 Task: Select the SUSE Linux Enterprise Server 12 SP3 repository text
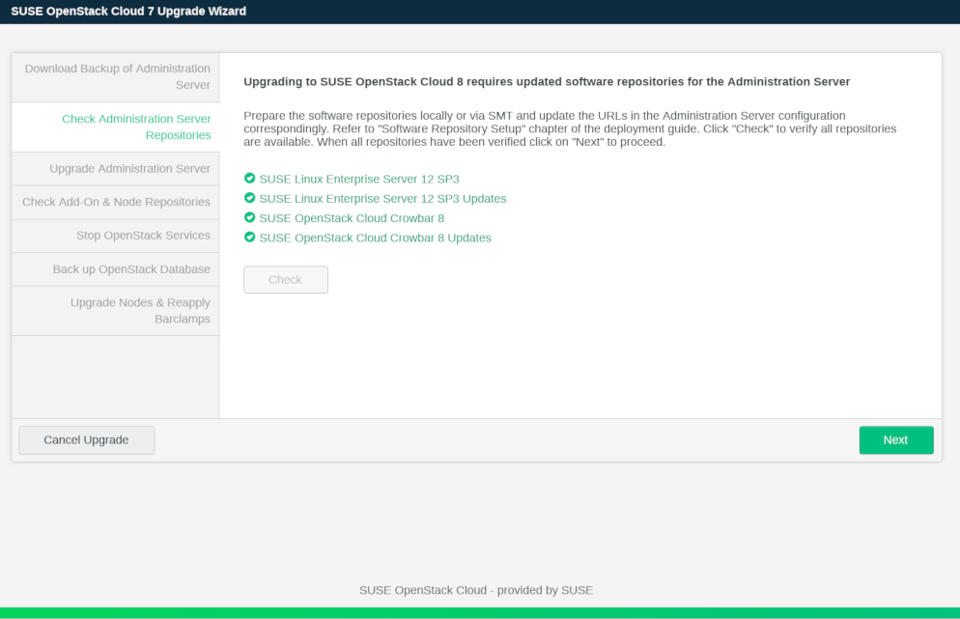(x=359, y=179)
